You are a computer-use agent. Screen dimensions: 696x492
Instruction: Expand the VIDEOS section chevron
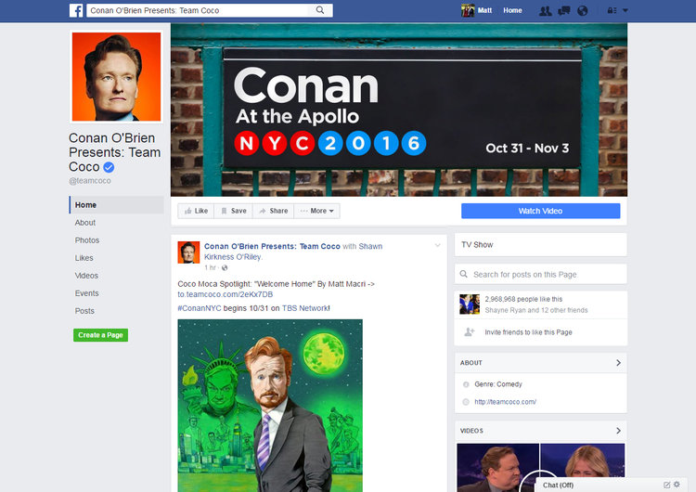[618, 431]
